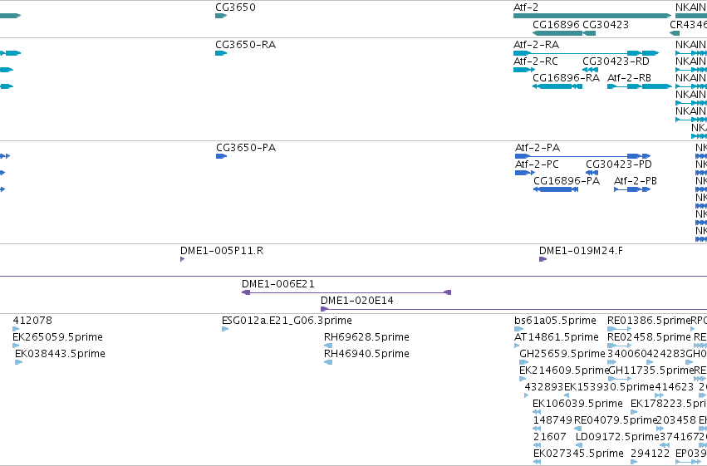The height and width of the screenshot is (466, 707).
Task: Click the Atf-2-RC transcript
Action: 524,70
